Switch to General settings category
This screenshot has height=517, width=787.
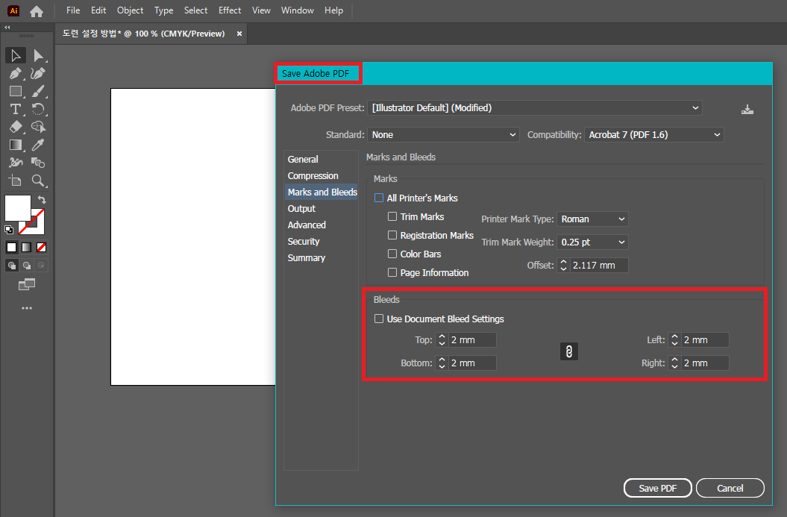click(x=321, y=159)
